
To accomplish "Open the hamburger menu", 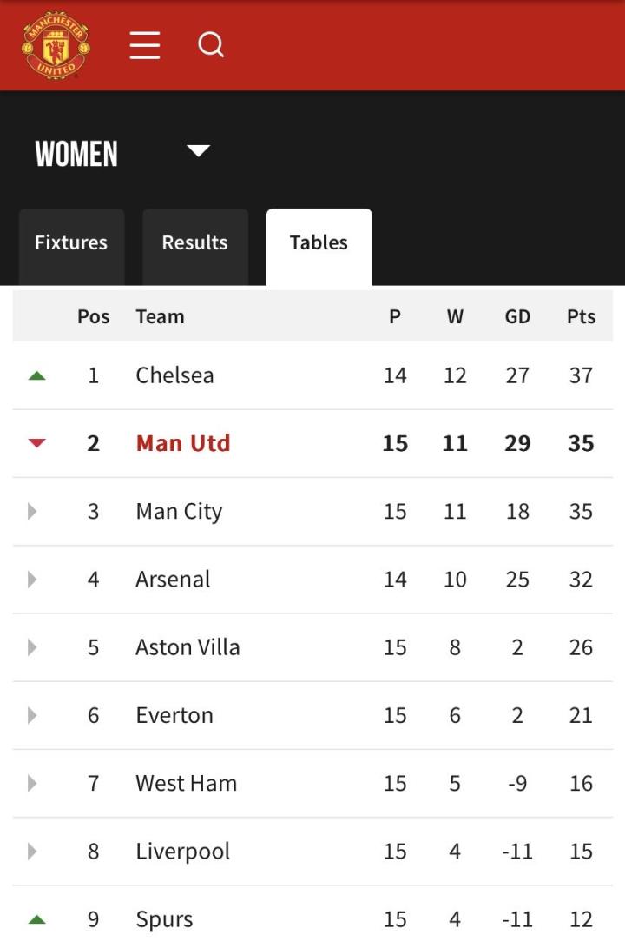I will (x=145, y=44).
